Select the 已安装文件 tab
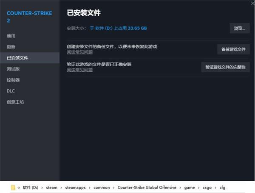The image size is (255, 193). pyautogui.click(x=30, y=58)
